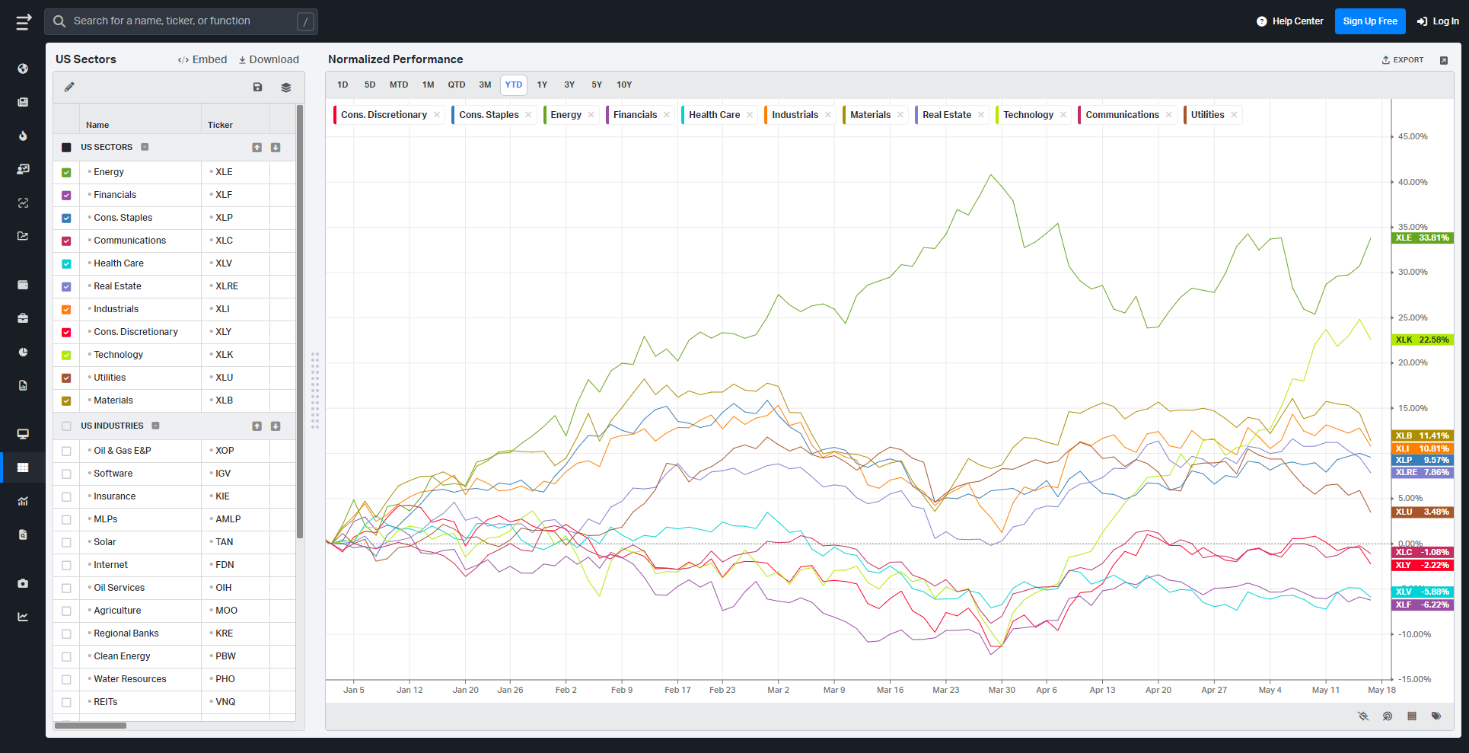Select the 1Y time range tab
1469x753 pixels.
542,85
